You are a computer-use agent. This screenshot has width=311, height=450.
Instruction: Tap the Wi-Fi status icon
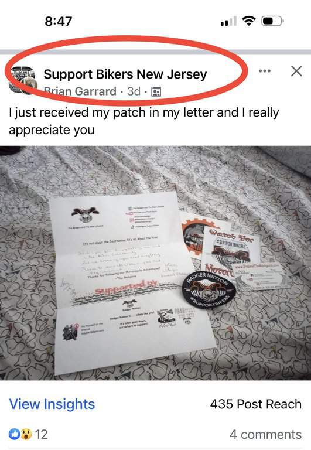(x=249, y=21)
